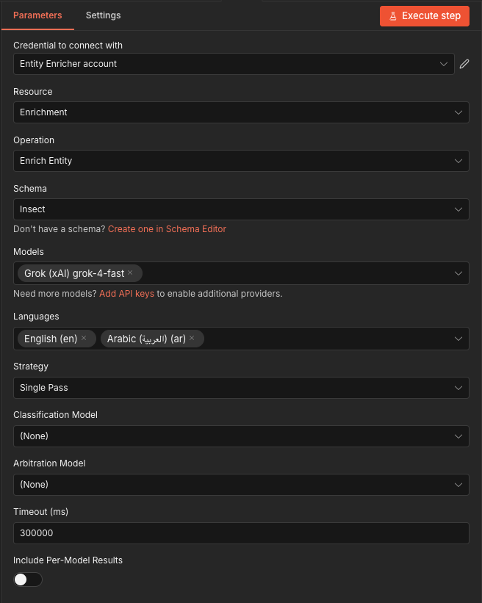
Task: Follow the Create one in Schema Editor link
Action: [x=167, y=229]
